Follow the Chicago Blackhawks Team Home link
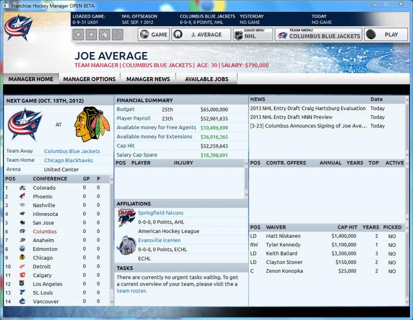The image size is (413, 320). click(x=69, y=160)
